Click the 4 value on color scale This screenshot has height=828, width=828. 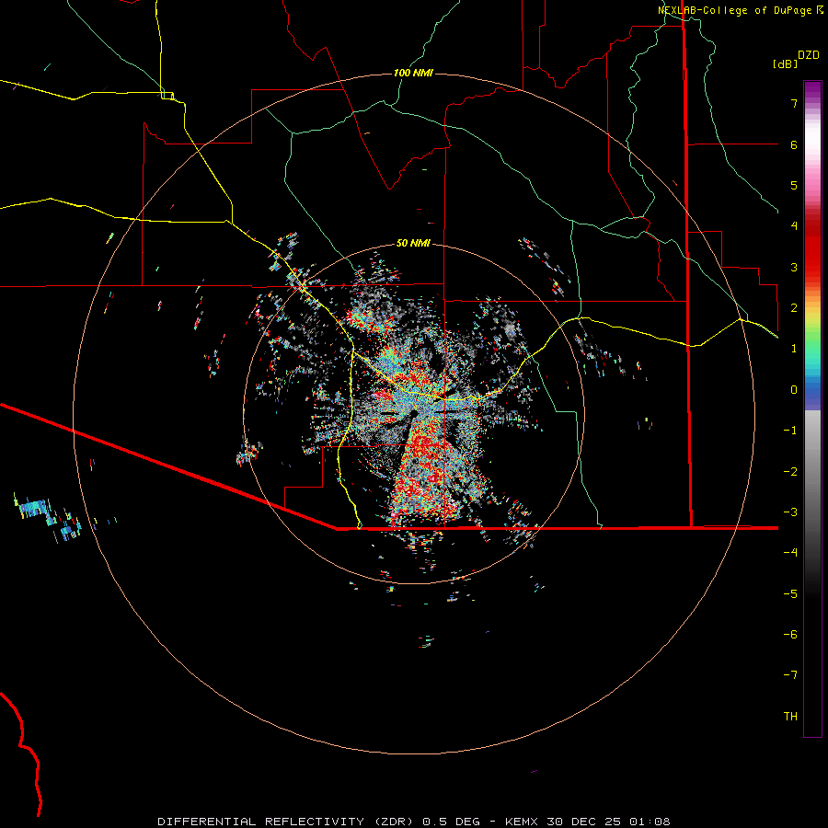pyautogui.click(x=794, y=226)
